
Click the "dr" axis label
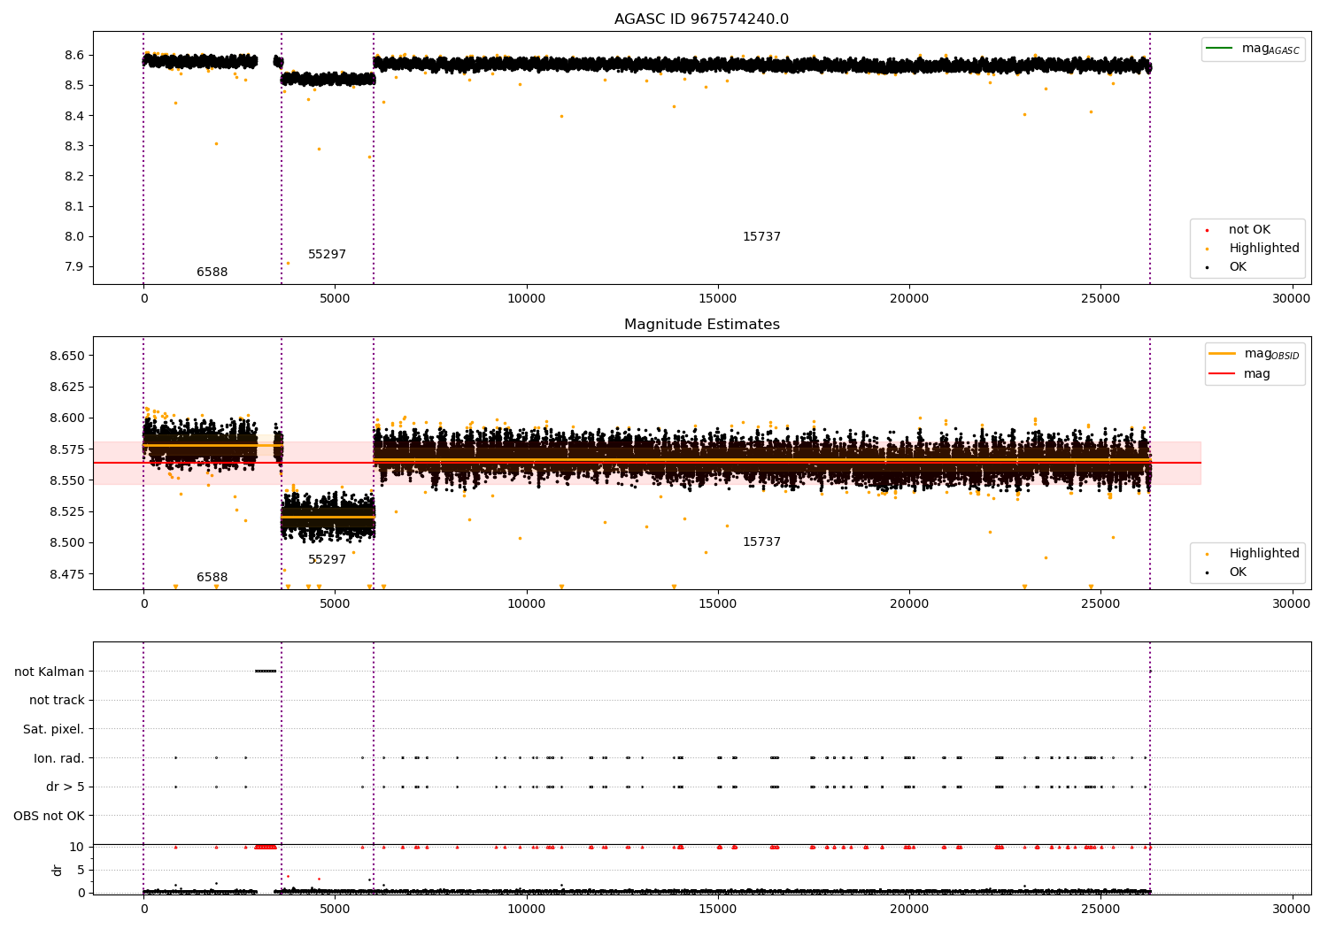point(58,870)
